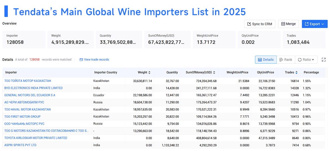Viewport: 329px width, 151px height.
Task: Click the Importer overview card 128058
Action: pos(24,40)
